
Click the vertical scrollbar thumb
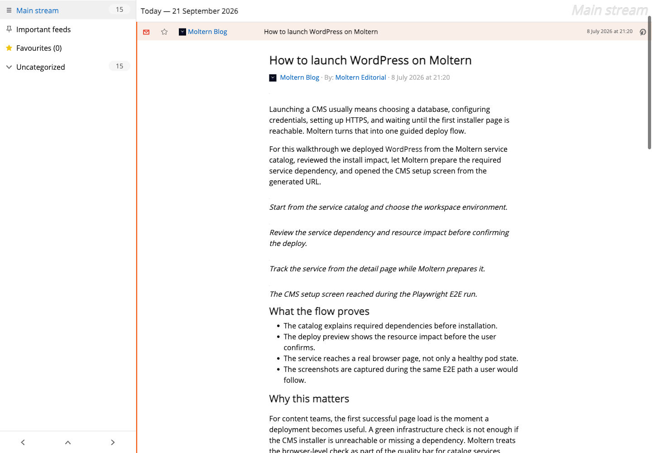point(649,82)
